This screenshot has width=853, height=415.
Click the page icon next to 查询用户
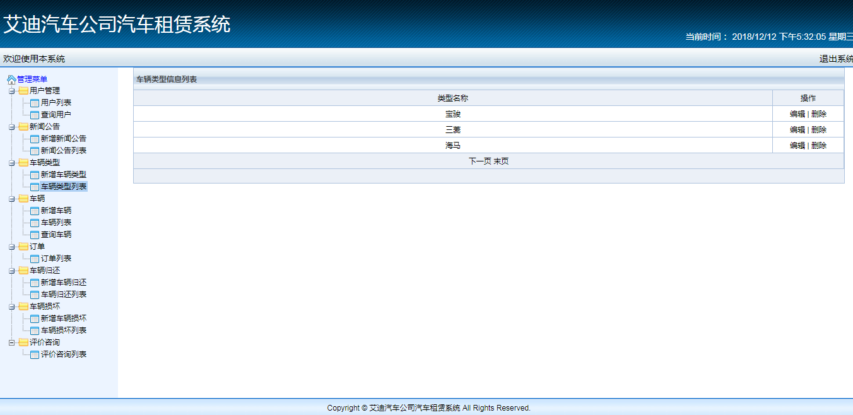[35, 115]
